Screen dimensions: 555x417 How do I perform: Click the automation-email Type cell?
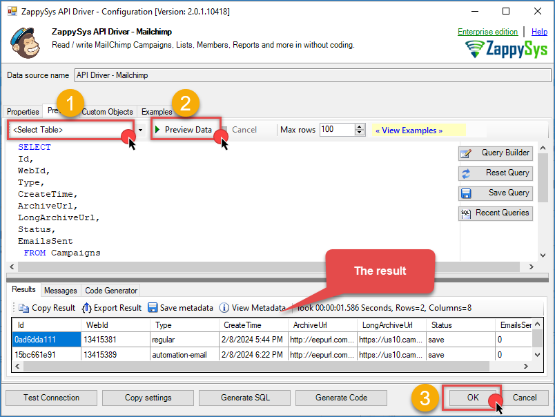pyautogui.click(x=184, y=355)
